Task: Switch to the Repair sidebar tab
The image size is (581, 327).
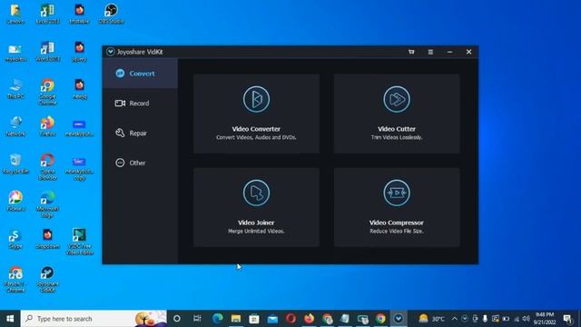Action: point(140,133)
